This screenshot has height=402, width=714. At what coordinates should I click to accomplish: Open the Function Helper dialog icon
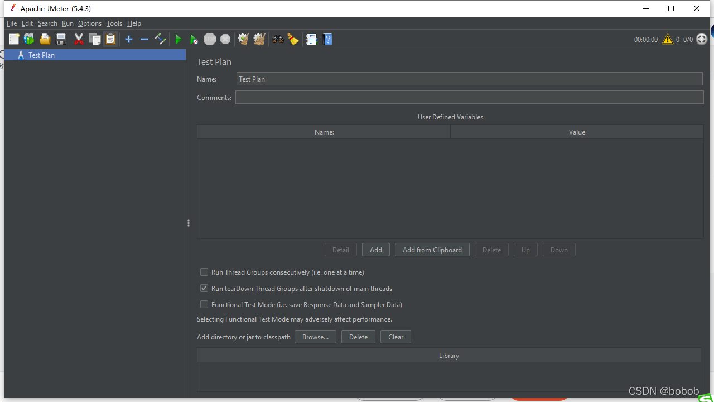click(x=312, y=39)
